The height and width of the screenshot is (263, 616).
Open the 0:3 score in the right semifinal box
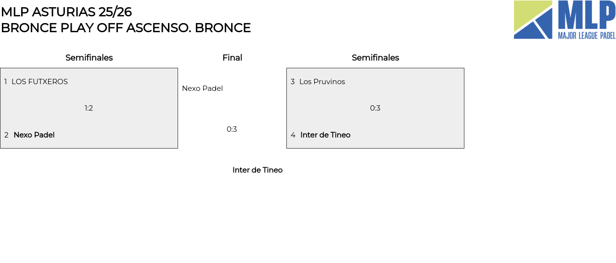(375, 108)
